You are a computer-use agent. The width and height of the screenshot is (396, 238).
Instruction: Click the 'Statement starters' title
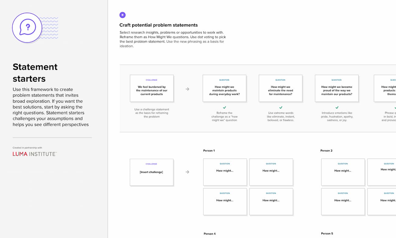click(35, 73)
